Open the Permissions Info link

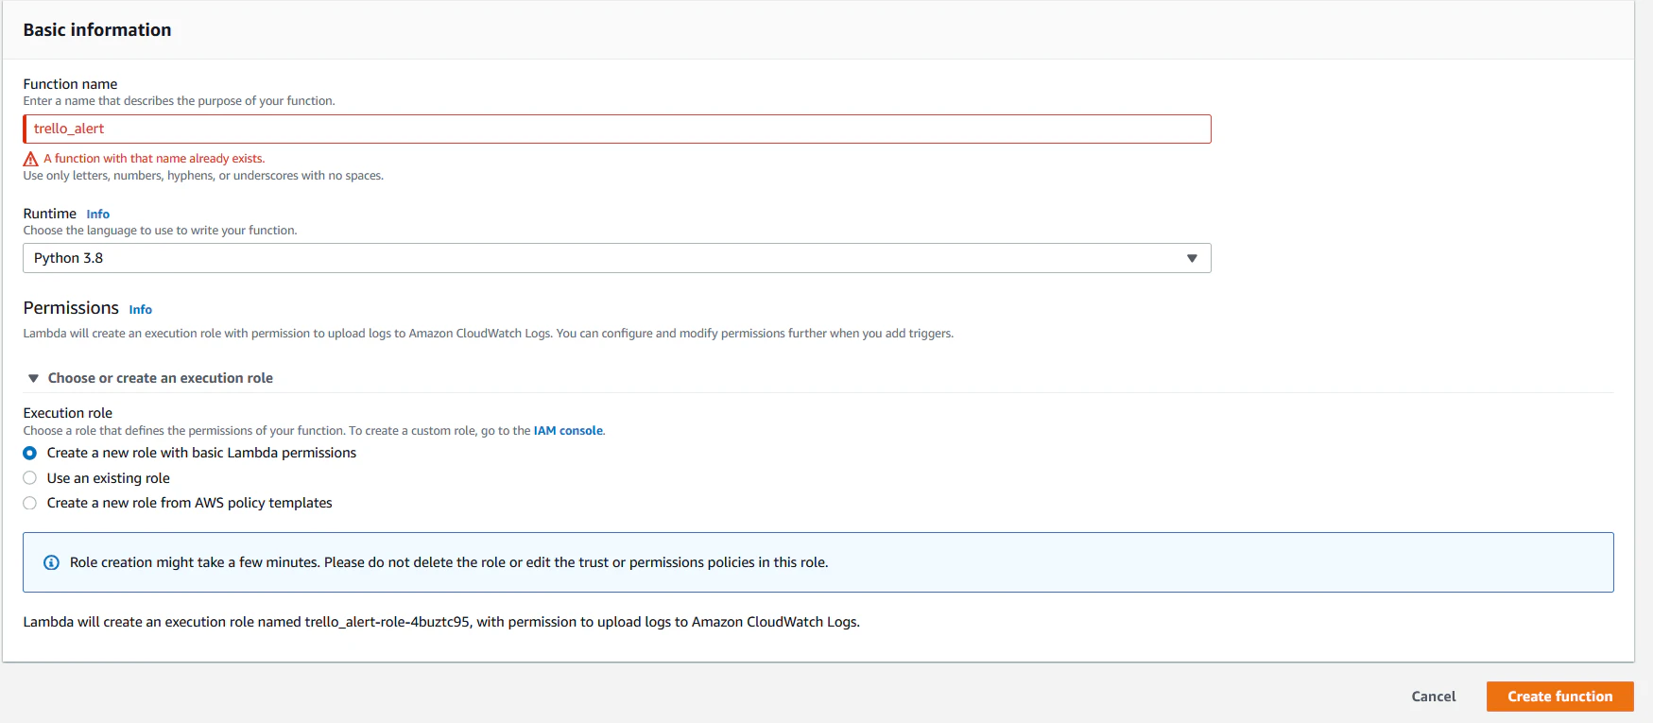coord(141,310)
